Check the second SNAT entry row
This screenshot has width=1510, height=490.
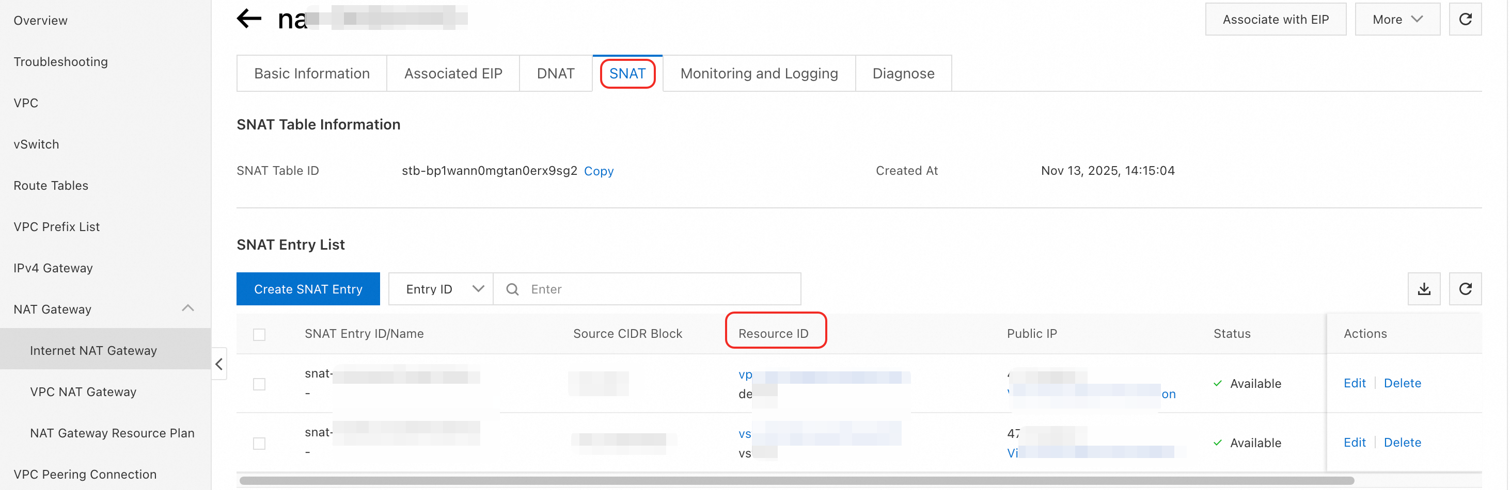pyautogui.click(x=259, y=443)
